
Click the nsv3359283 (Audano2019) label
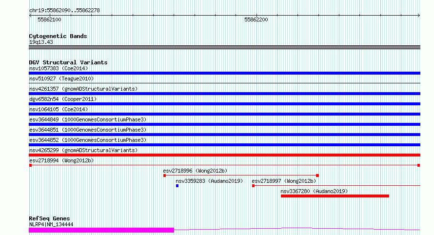[x=209, y=181]
